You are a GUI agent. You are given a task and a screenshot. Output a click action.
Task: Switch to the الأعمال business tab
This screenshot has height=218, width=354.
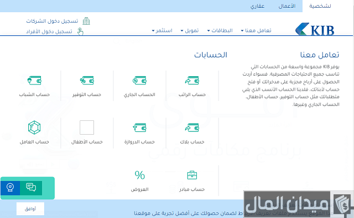click(287, 6)
